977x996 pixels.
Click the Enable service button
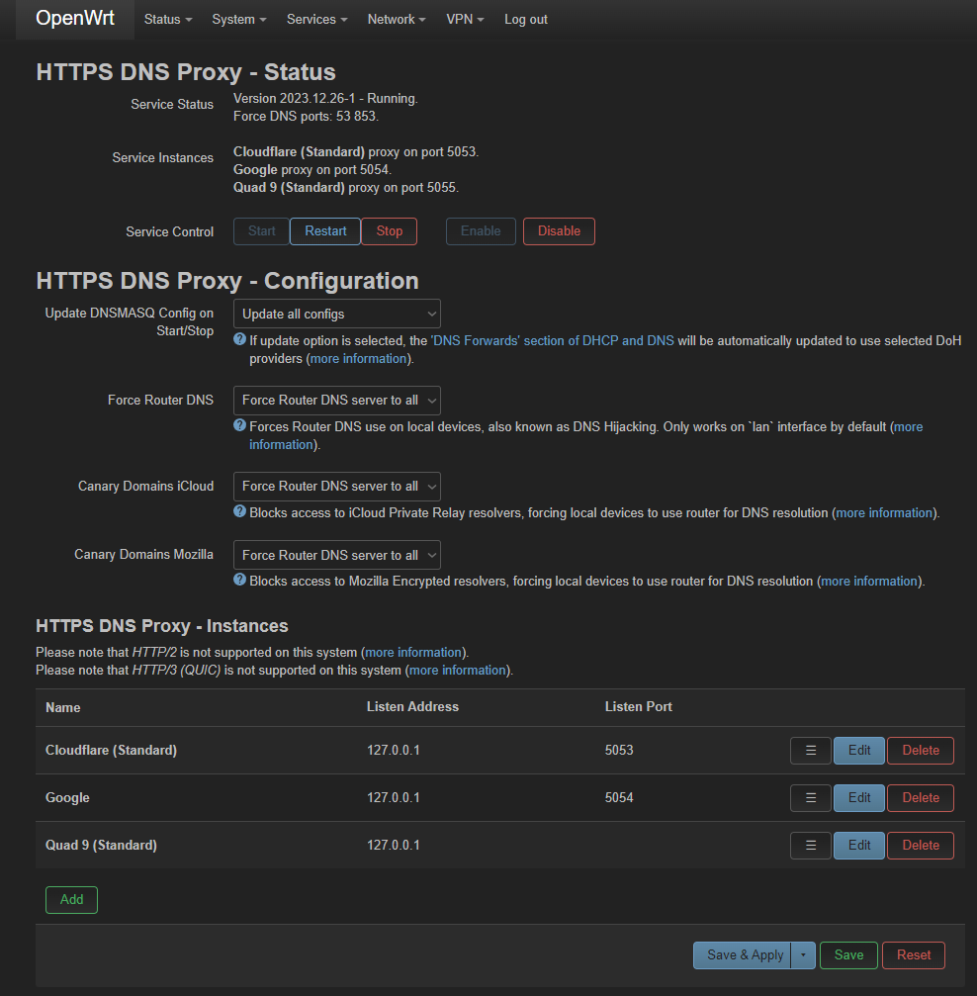point(481,231)
